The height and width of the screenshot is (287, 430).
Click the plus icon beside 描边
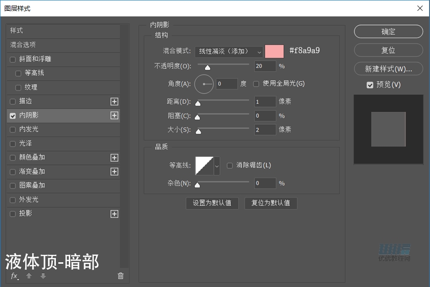(x=114, y=101)
